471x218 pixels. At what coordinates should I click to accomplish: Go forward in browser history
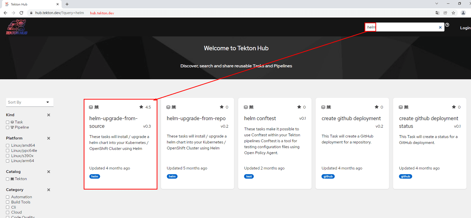pos(13,13)
